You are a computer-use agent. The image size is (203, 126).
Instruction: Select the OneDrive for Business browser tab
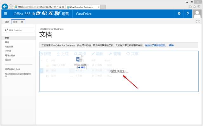tap(83, 7)
